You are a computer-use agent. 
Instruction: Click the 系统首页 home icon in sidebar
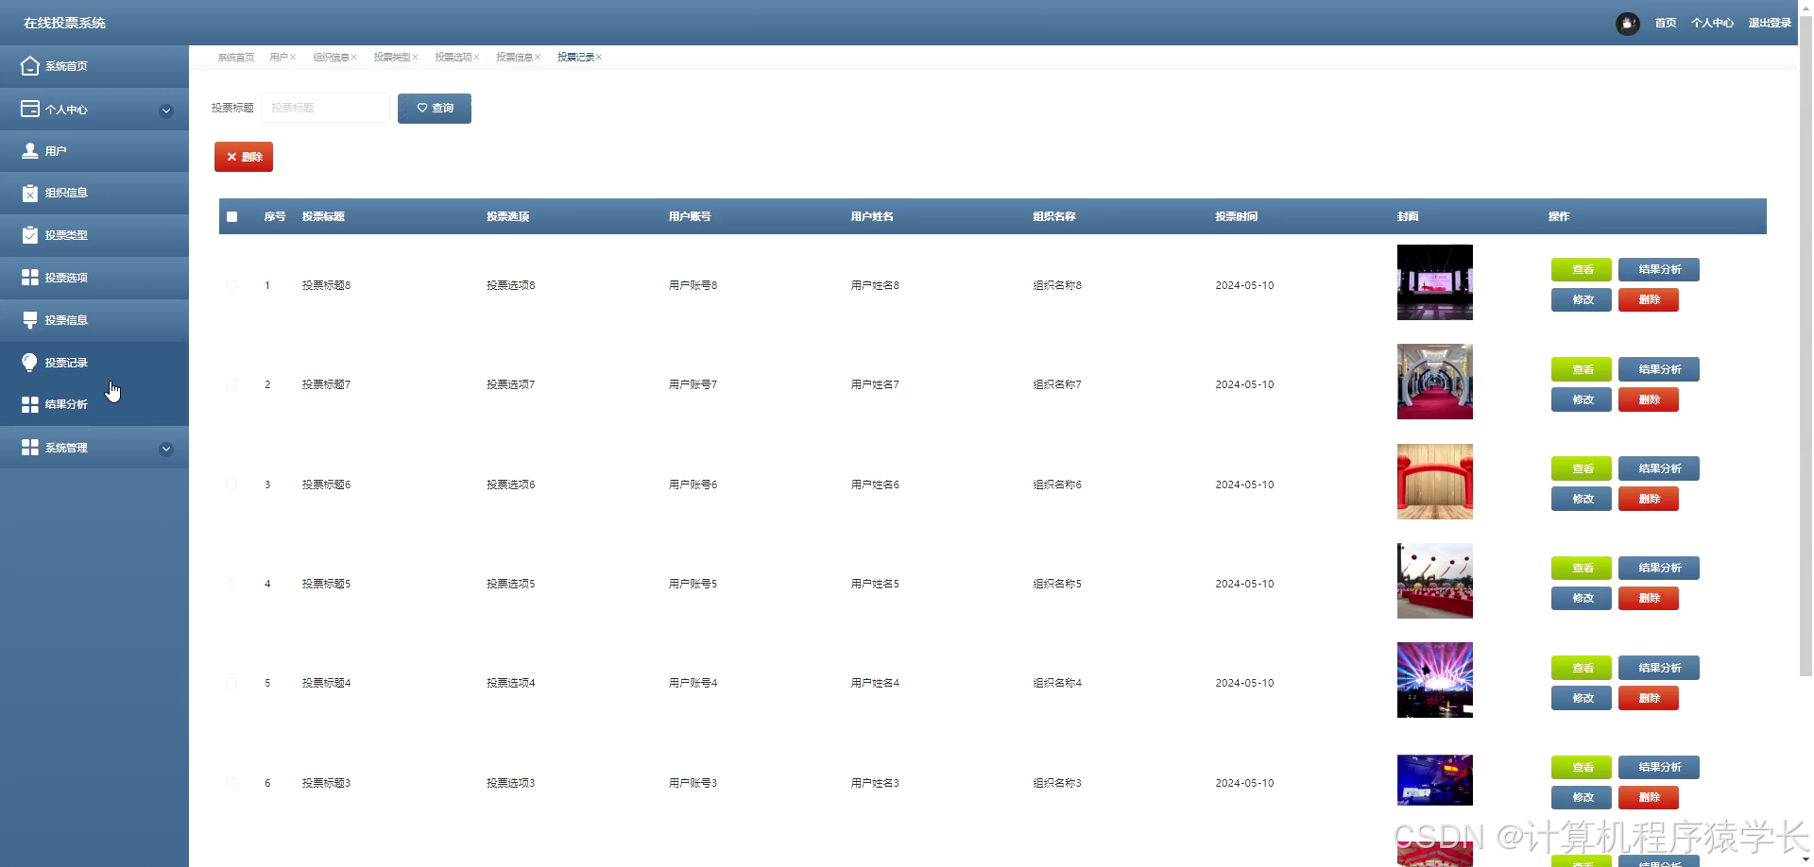(x=30, y=66)
